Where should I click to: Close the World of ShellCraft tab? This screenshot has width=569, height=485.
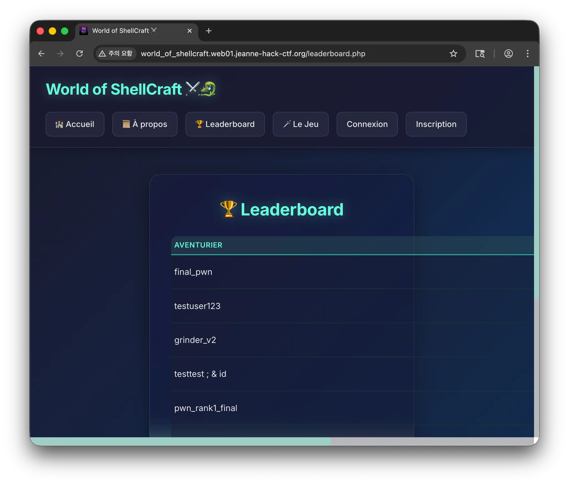click(189, 31)
